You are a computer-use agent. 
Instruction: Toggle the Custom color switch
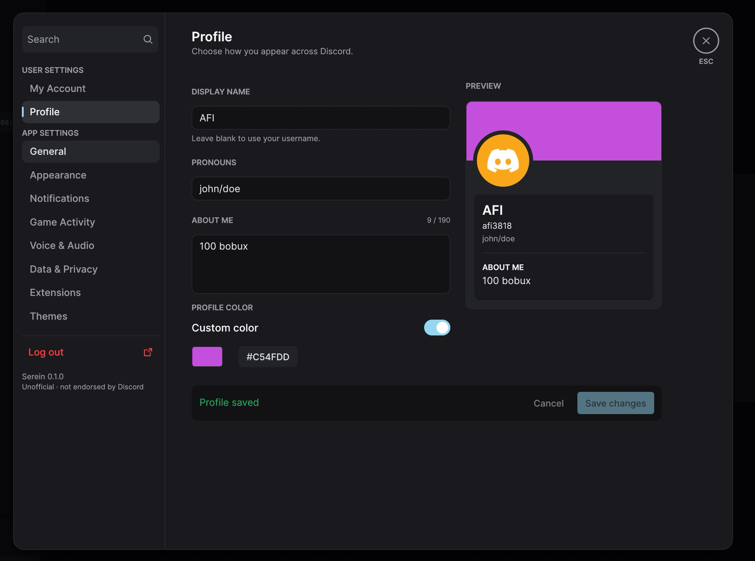[437, 328]
